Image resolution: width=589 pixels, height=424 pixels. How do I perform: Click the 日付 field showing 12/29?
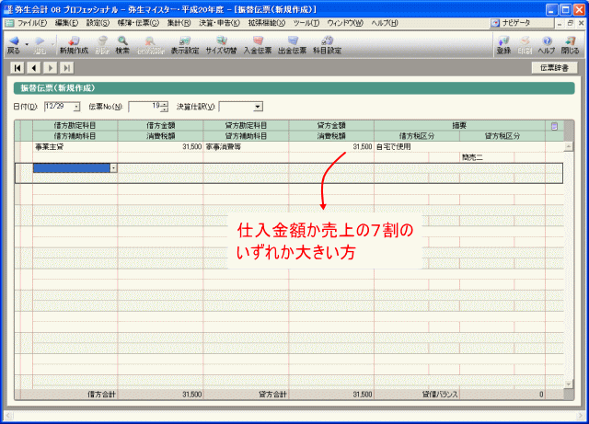(x=59, y=107)
